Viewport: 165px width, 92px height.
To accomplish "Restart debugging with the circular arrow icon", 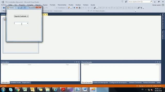I will point(80,8).
